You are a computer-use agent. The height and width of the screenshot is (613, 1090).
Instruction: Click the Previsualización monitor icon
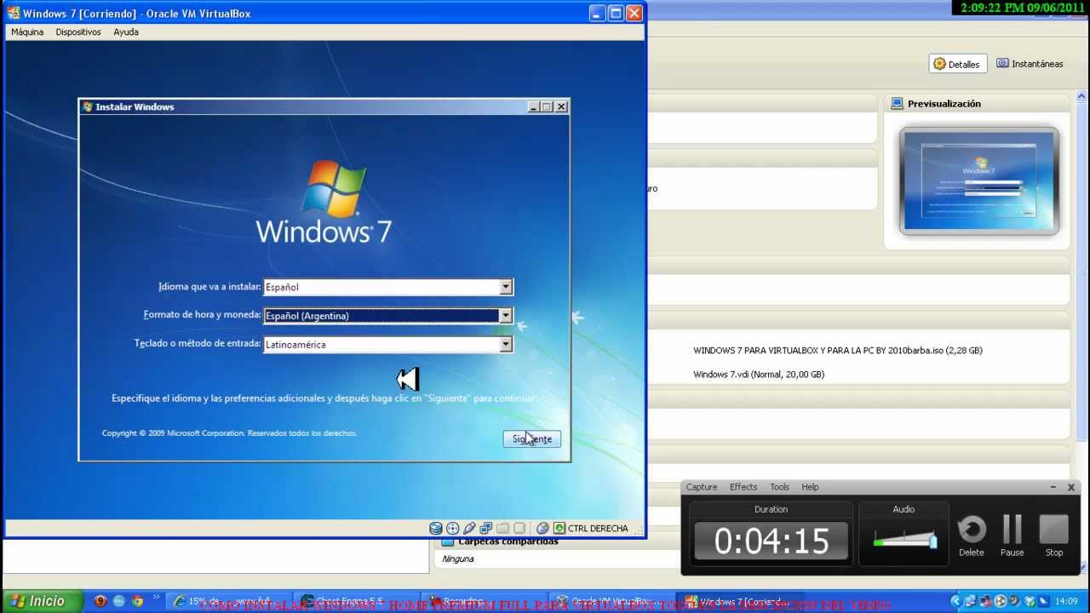click(897, 103)
